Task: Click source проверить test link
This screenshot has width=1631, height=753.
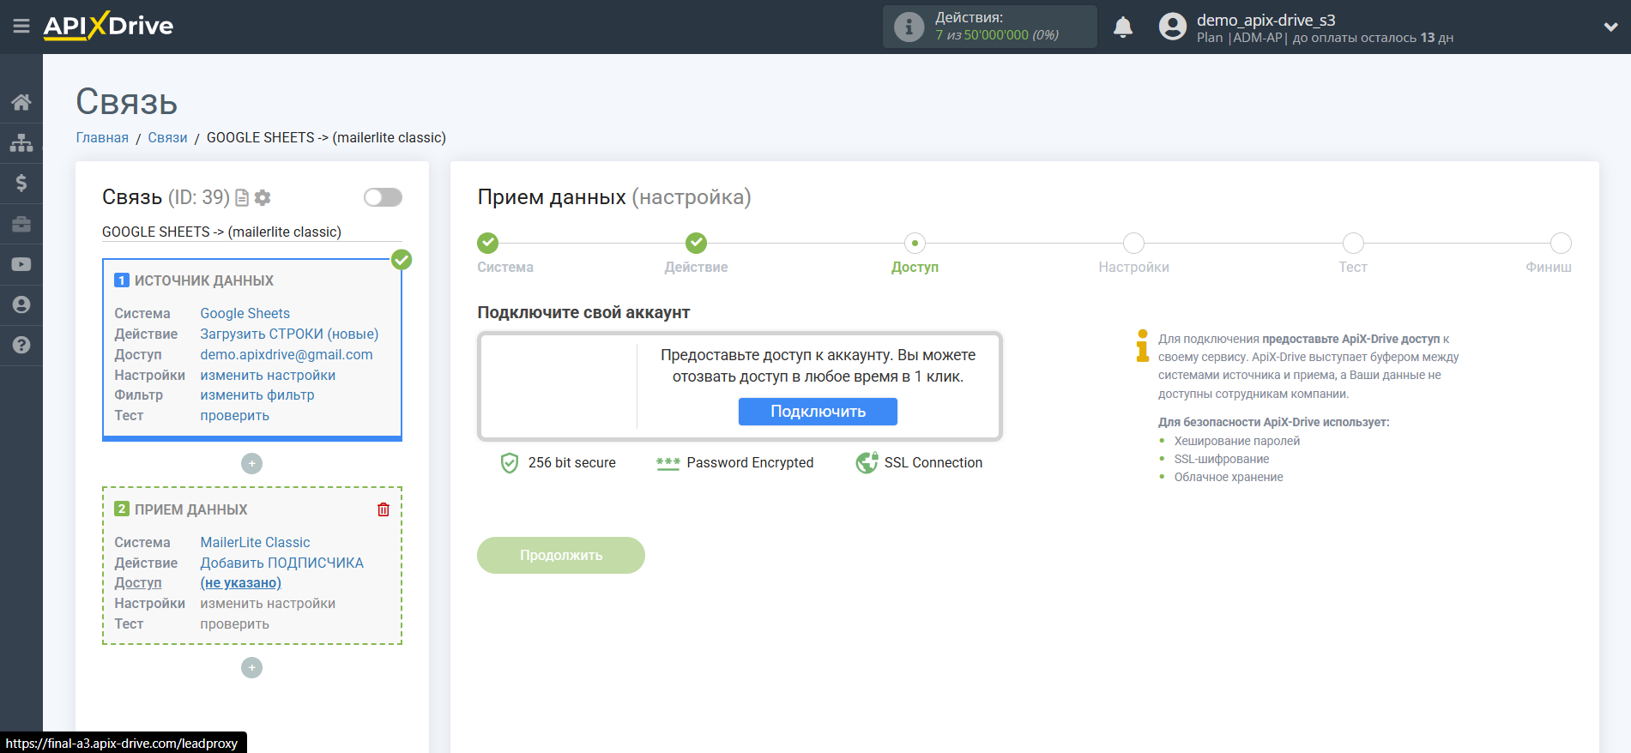Action: [234, 416]
